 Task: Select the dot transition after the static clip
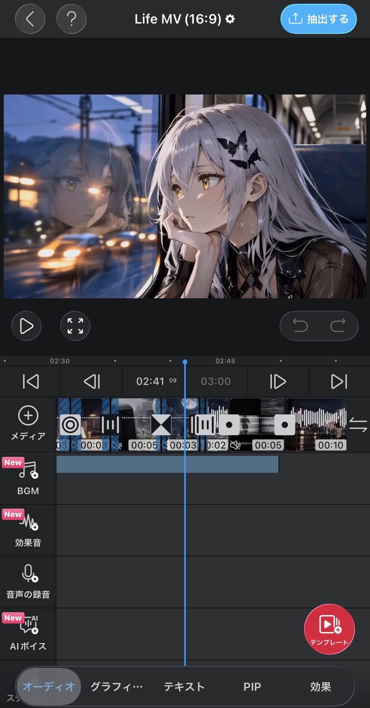point(284,425)
